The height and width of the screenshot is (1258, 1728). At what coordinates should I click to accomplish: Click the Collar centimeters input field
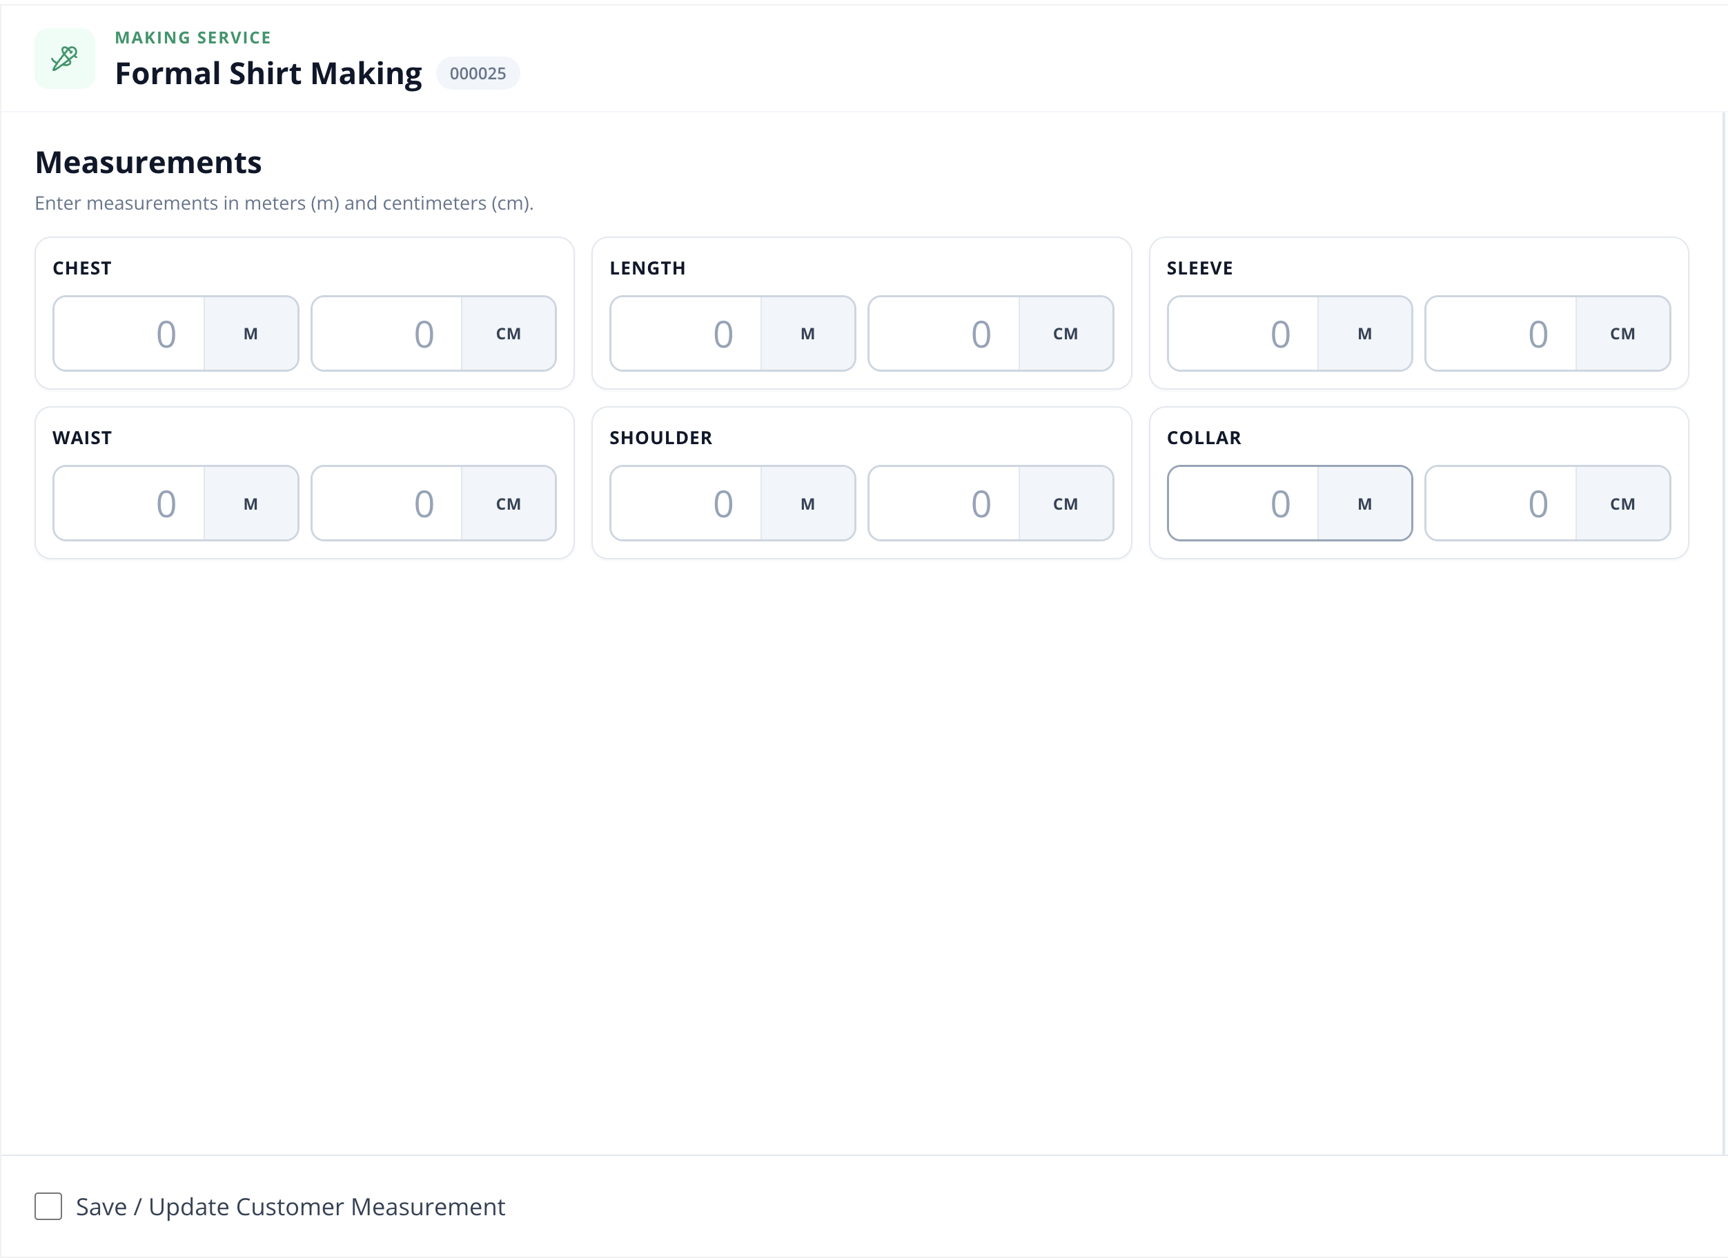1501,503
